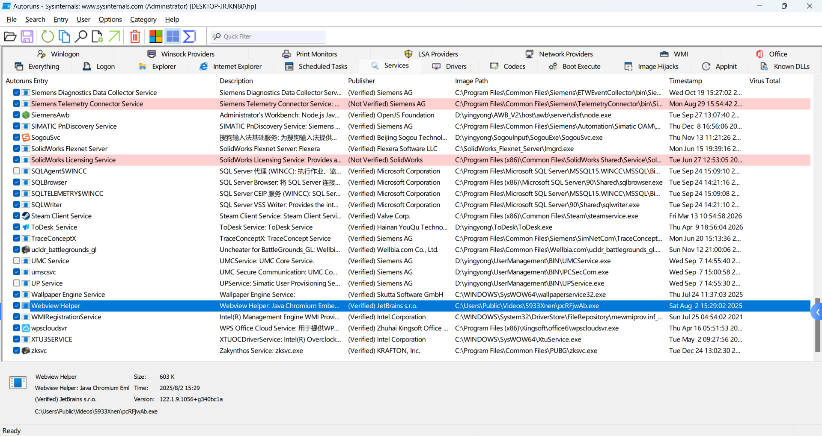822x436 pixels.
Task: Enable the UMC Service checkbox
Action: pyautogui.click(x=16, y=261)
